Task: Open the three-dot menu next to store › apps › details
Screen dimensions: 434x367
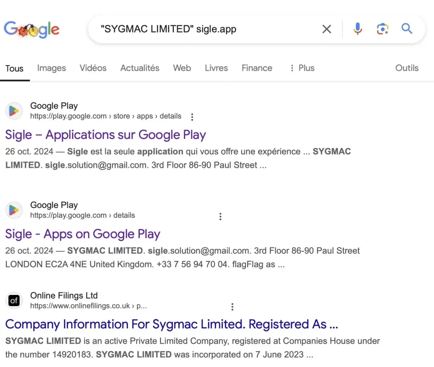Action: (x=192, y=117)
